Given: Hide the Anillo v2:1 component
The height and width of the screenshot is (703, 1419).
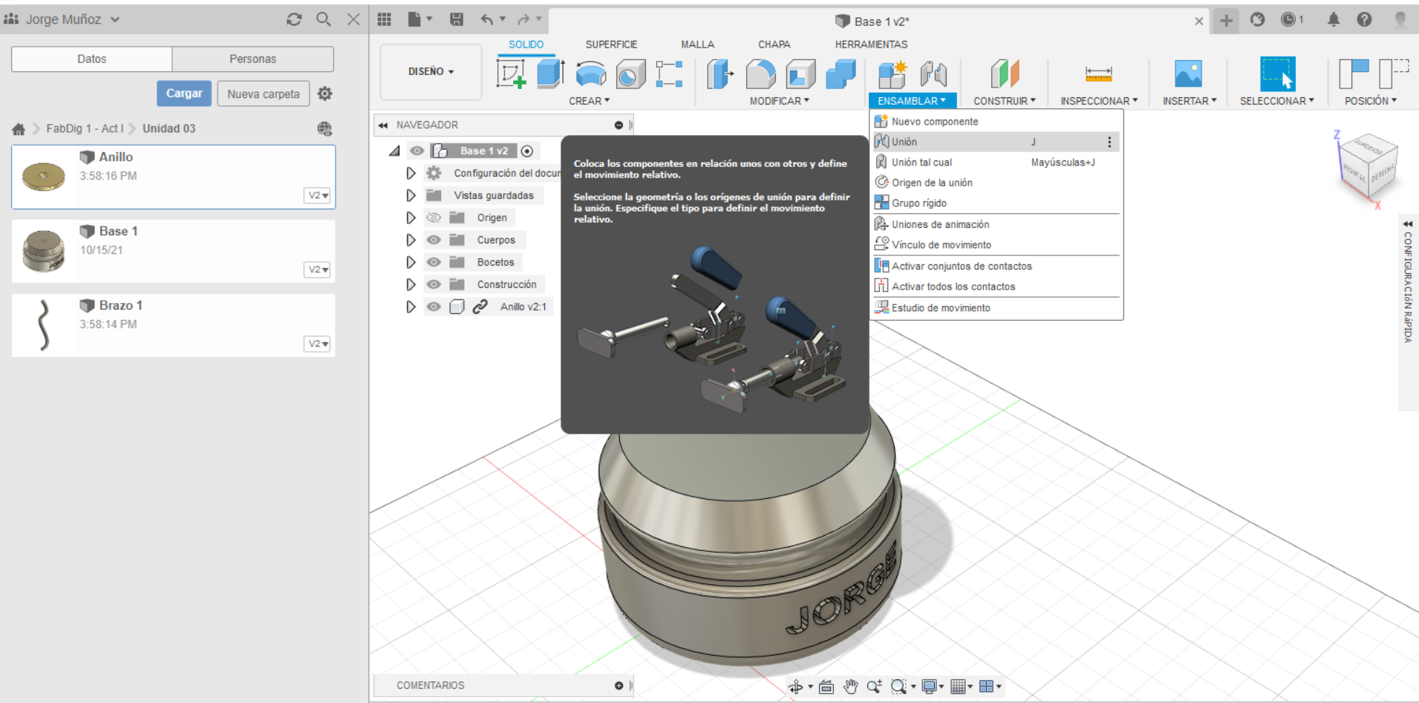Looking at the screenshot, I should (434, 307).
